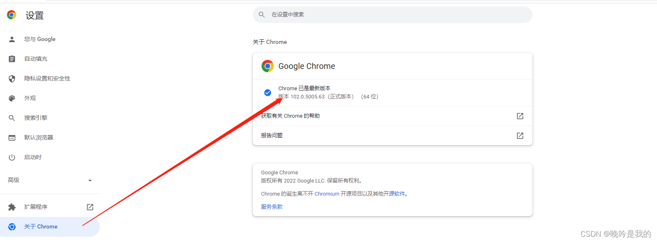Image resolution: width=657 pixels, height=242 pixels.
Task: Click the browser window icon for 默认浏览器
Action: click(12, 138)
